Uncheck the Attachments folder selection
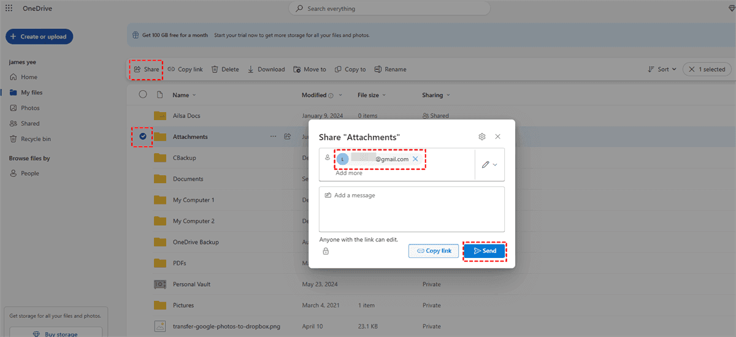The height and width of the screenshot is (337, 736). tap(143, 136)
